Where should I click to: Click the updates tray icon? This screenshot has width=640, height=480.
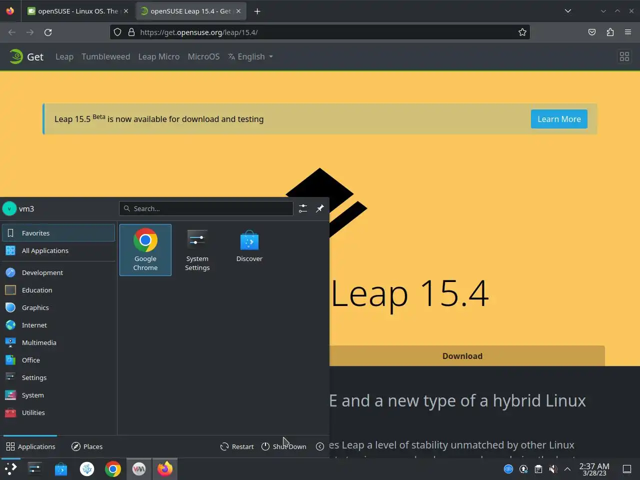[x=523, y=469]
